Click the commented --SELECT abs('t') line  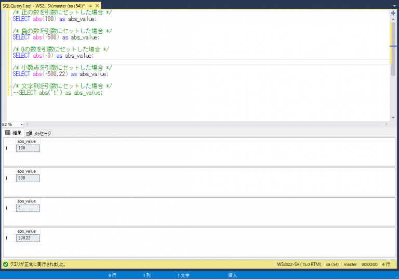coord(58,93)
